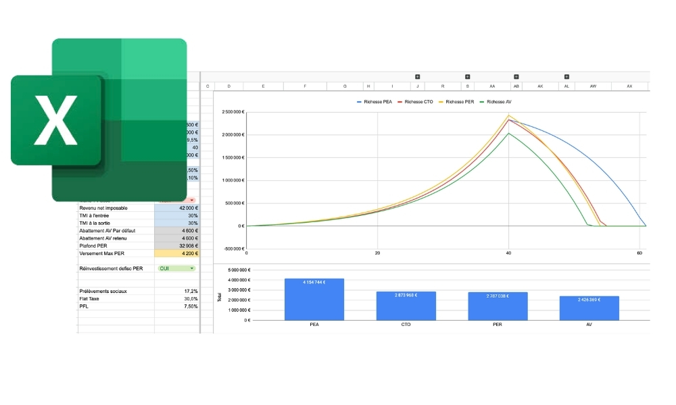Expand the column group above column J
The height and width of the screenshot is (405, 676).
click(417, 77)
